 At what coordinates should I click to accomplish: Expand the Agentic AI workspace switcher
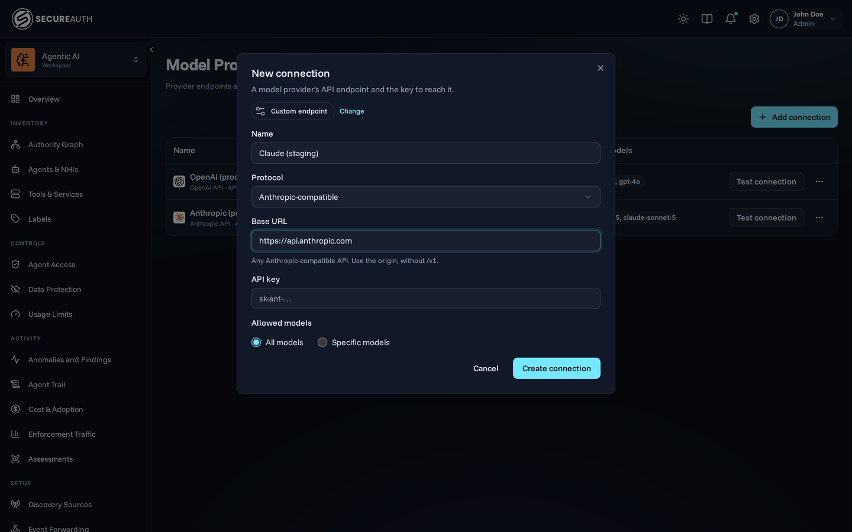pos(75,60)
